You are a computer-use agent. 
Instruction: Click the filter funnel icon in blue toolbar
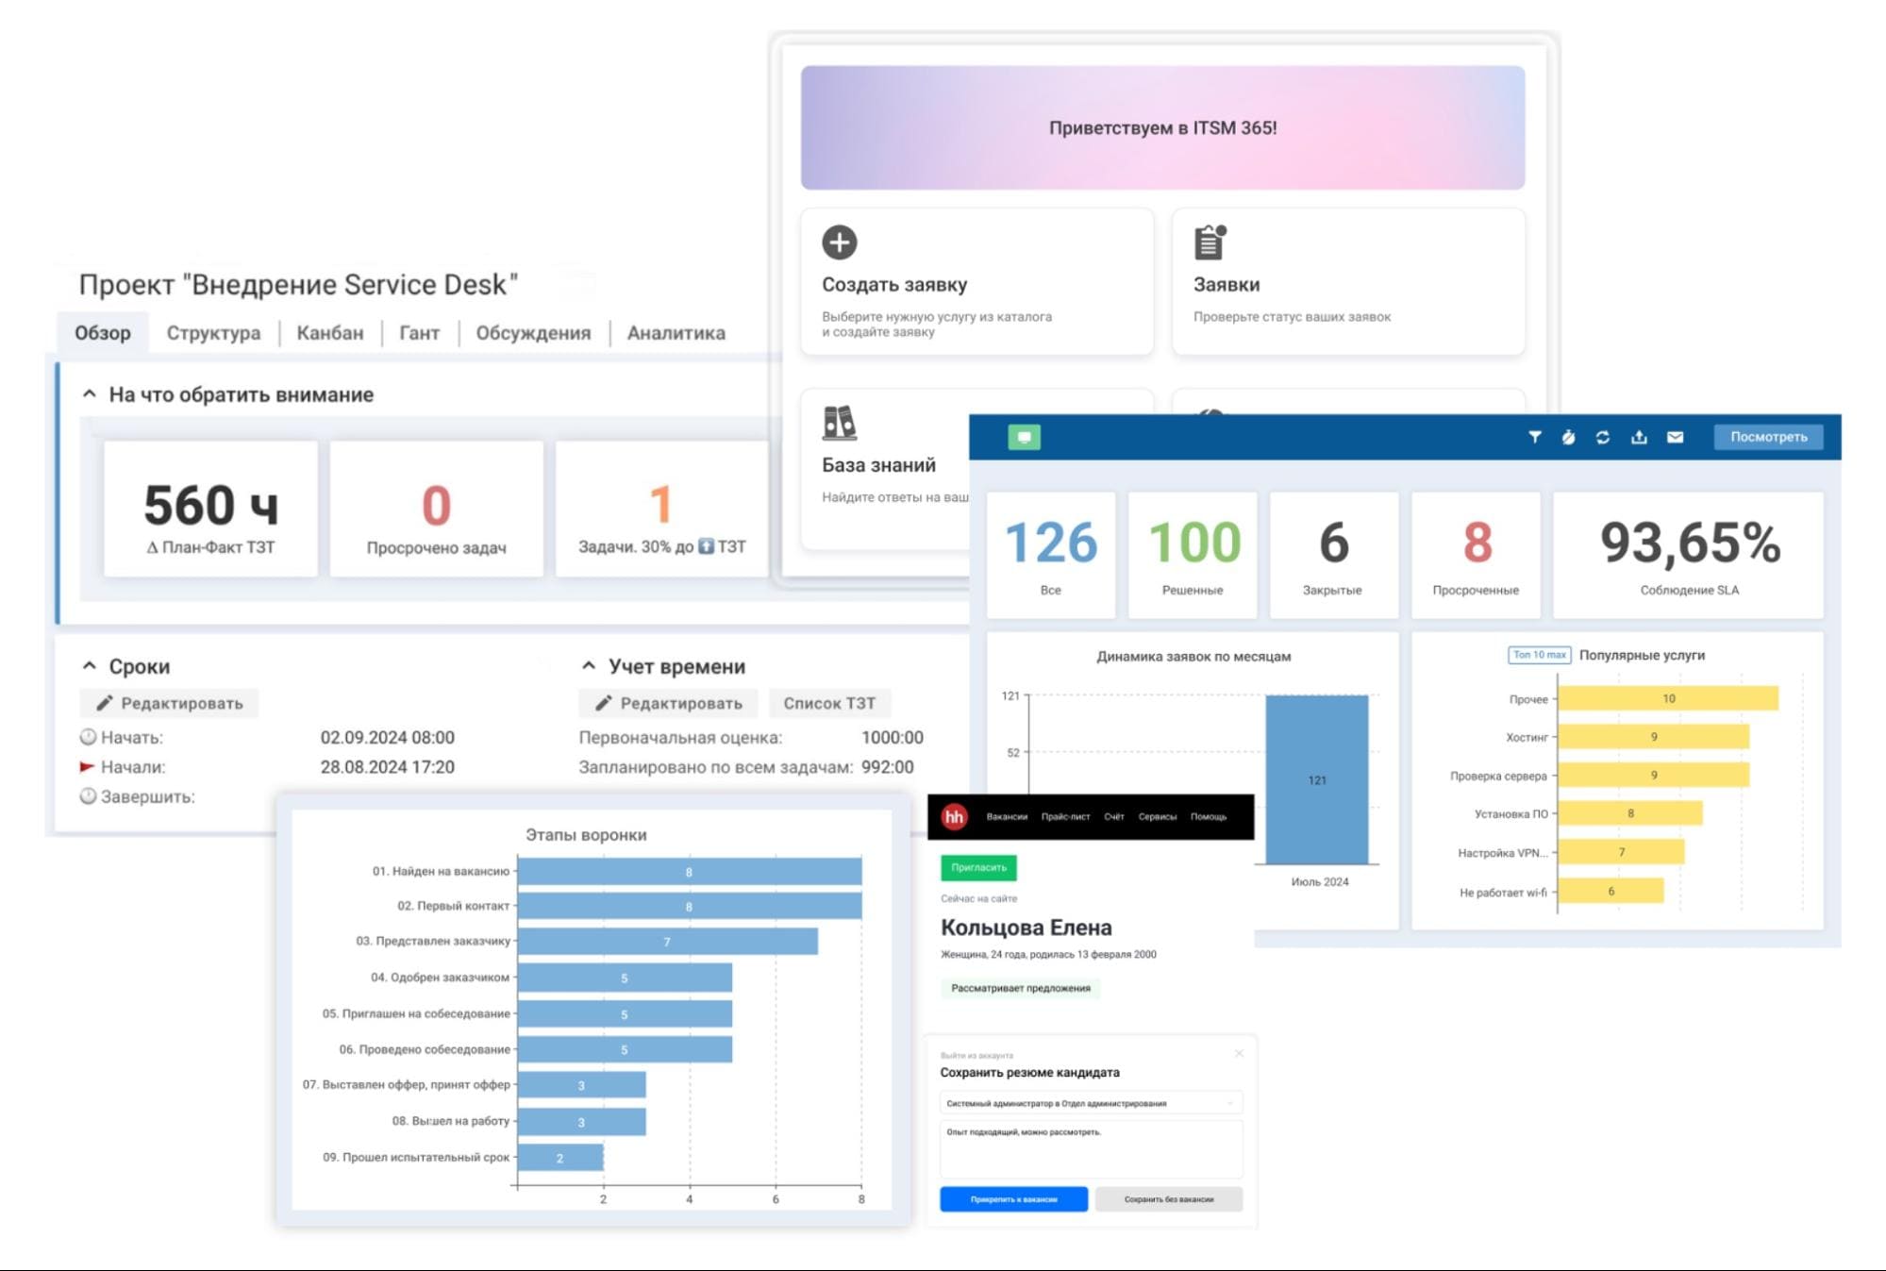point(1535,437)
